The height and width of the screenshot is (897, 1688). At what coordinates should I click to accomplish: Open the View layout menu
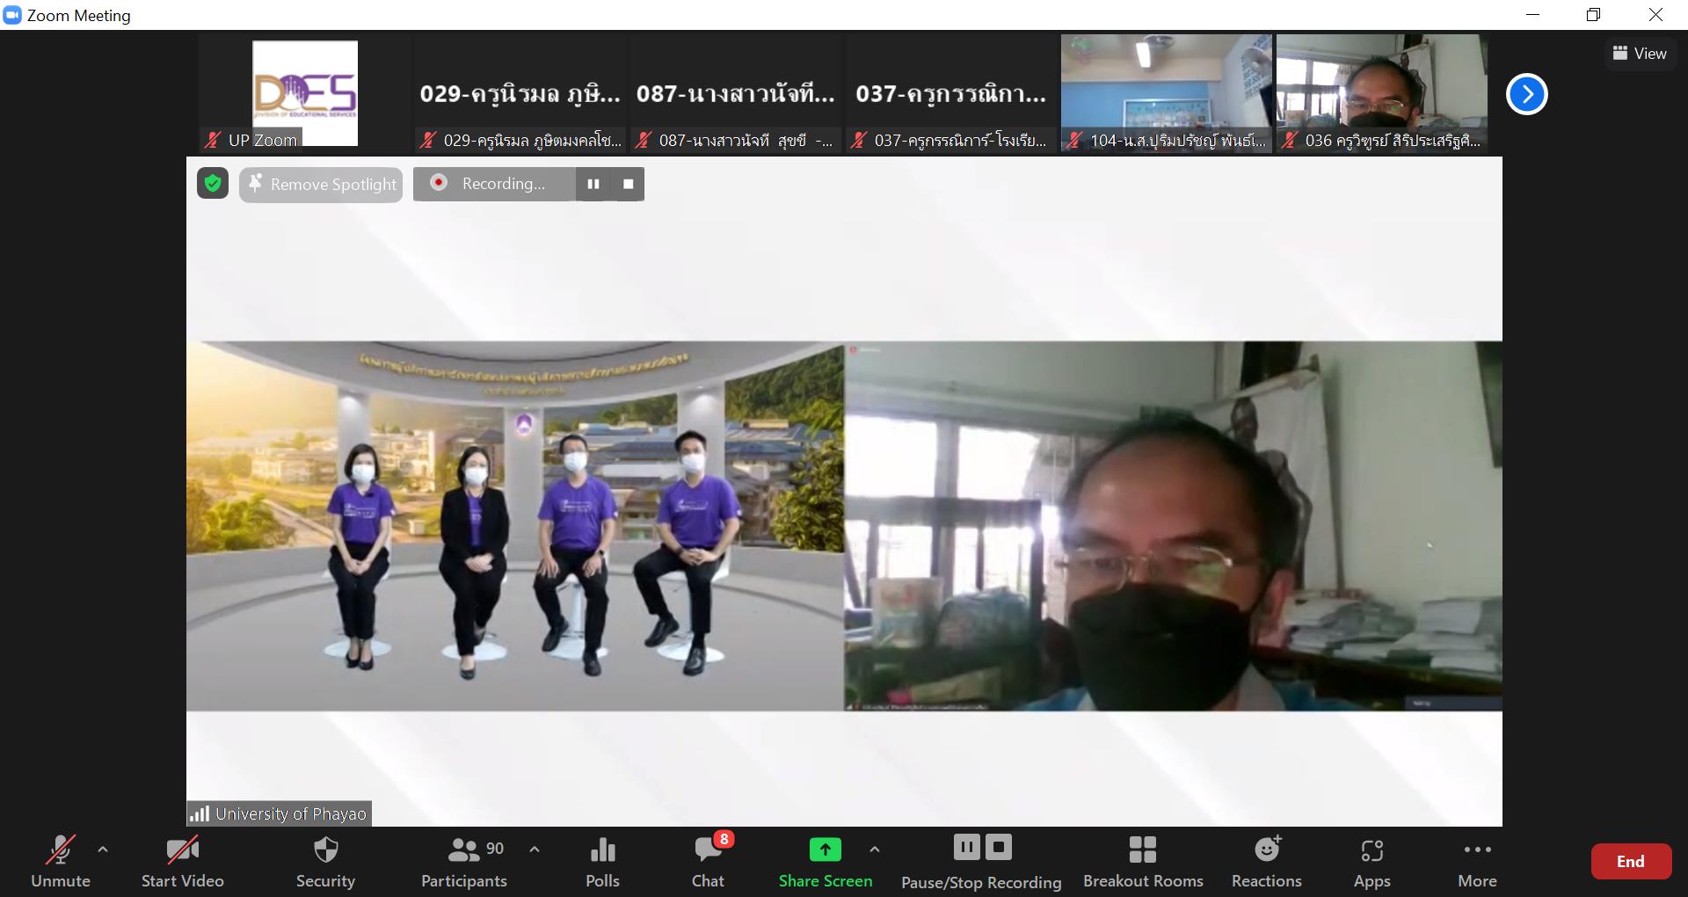pyautogui.click(x=1640, y=54)
